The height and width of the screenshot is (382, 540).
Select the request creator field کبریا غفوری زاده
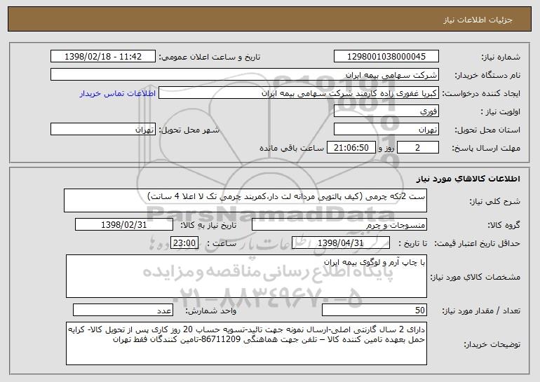299,93
